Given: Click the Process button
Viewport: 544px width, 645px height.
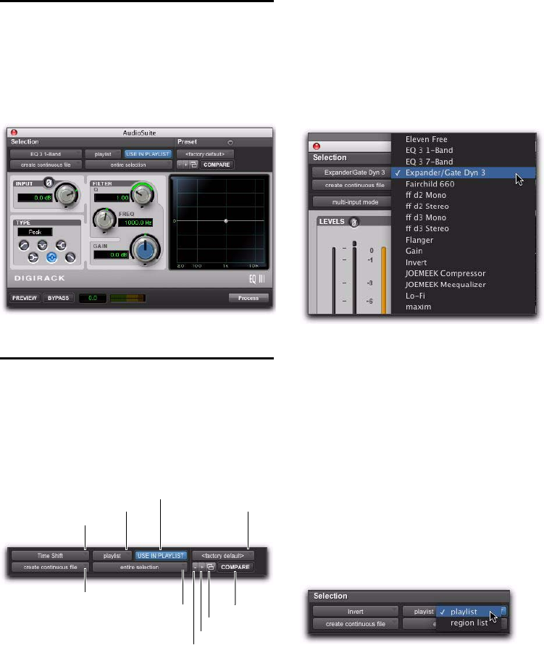Looking at the screenshot, I should point(248,298).
